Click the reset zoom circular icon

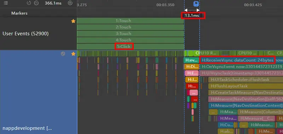point(29,3)
